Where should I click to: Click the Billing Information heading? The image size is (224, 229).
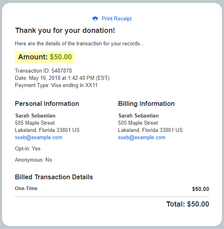(x=147, y=104)
